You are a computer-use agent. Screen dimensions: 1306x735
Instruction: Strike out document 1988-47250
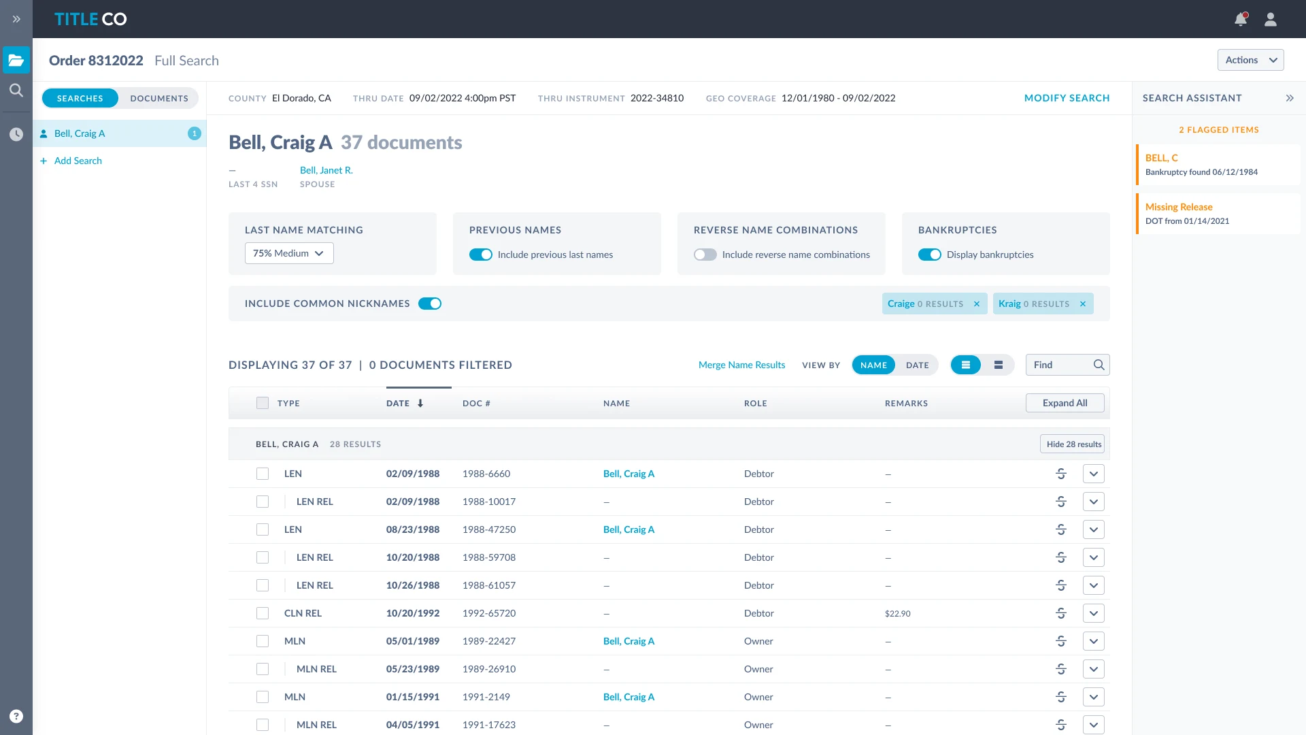[1061, 529]
